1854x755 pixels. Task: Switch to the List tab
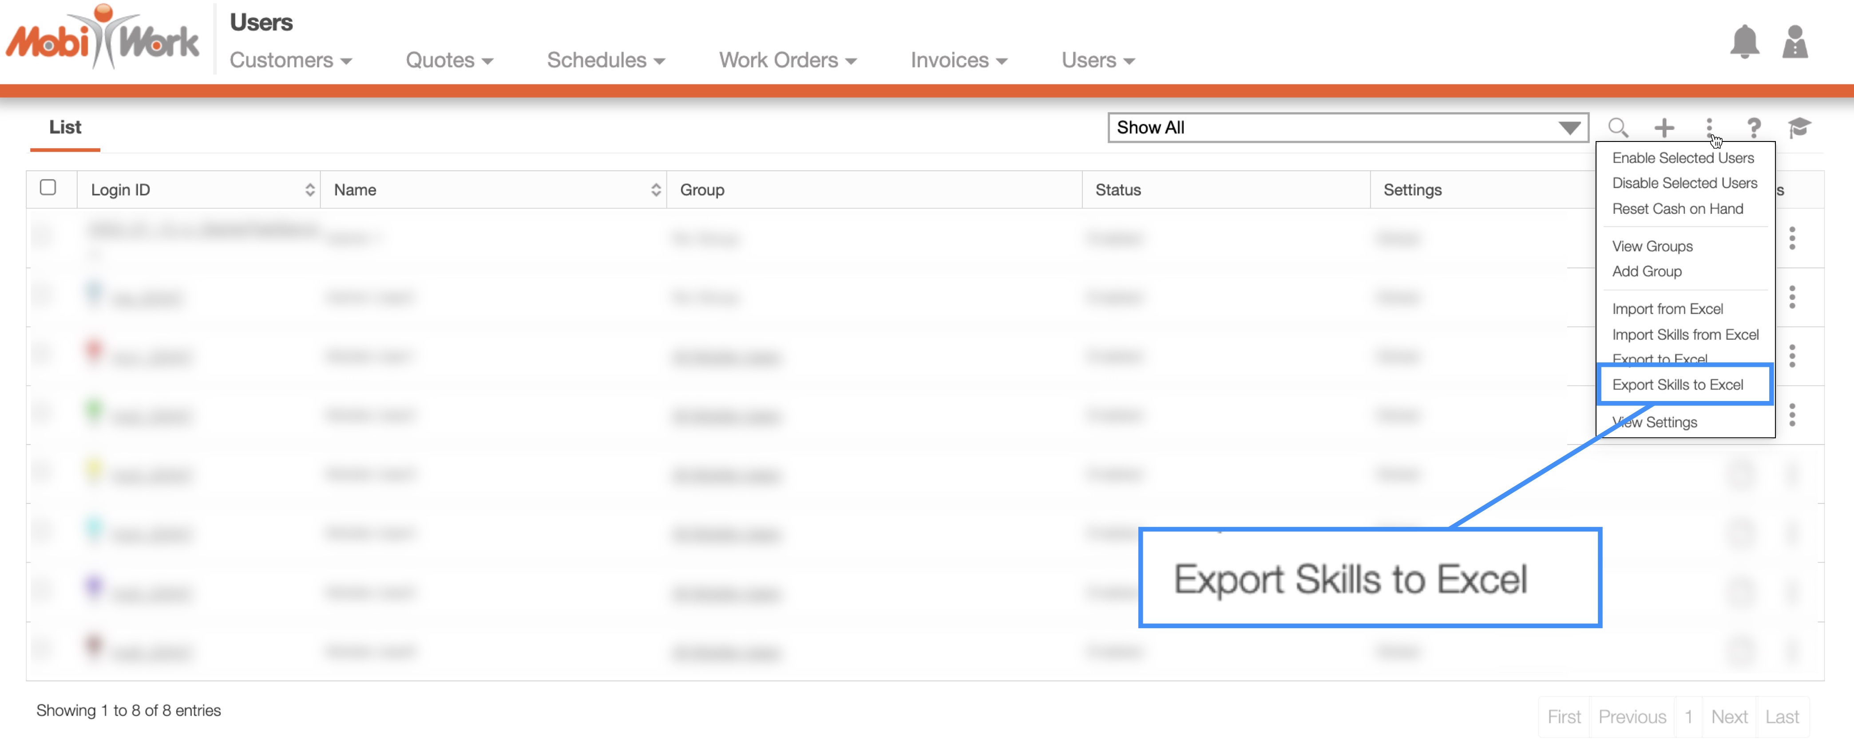tap(65, 127)
